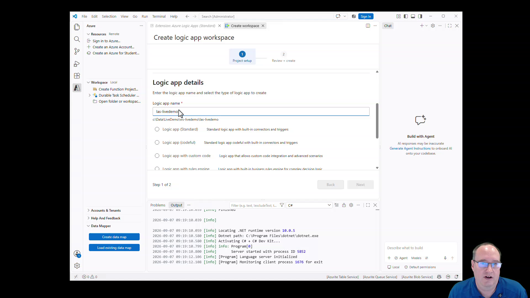Image resolution: width=530 pixels, height=298 pixels.
Task: Click Load existing data map button
Action: click(x=114, y=248)
